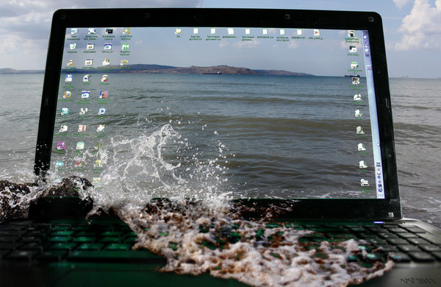The width and height of the screenshot is (441, 287).
Task: Open the FileZilla shortcut icon
Action: click(104, 94)
